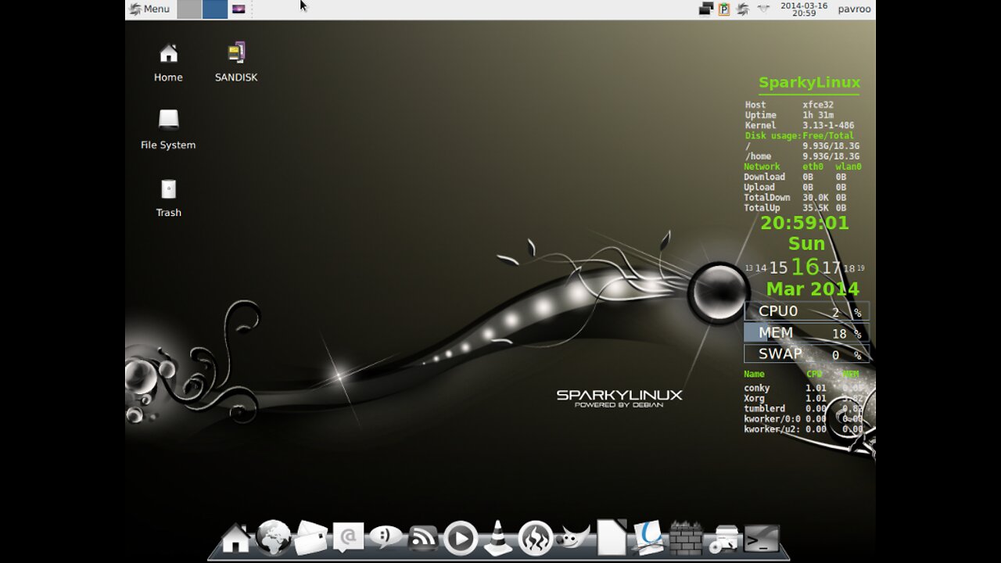Click the 2014-03-16 20:59 panel clock

coord(804,9)
